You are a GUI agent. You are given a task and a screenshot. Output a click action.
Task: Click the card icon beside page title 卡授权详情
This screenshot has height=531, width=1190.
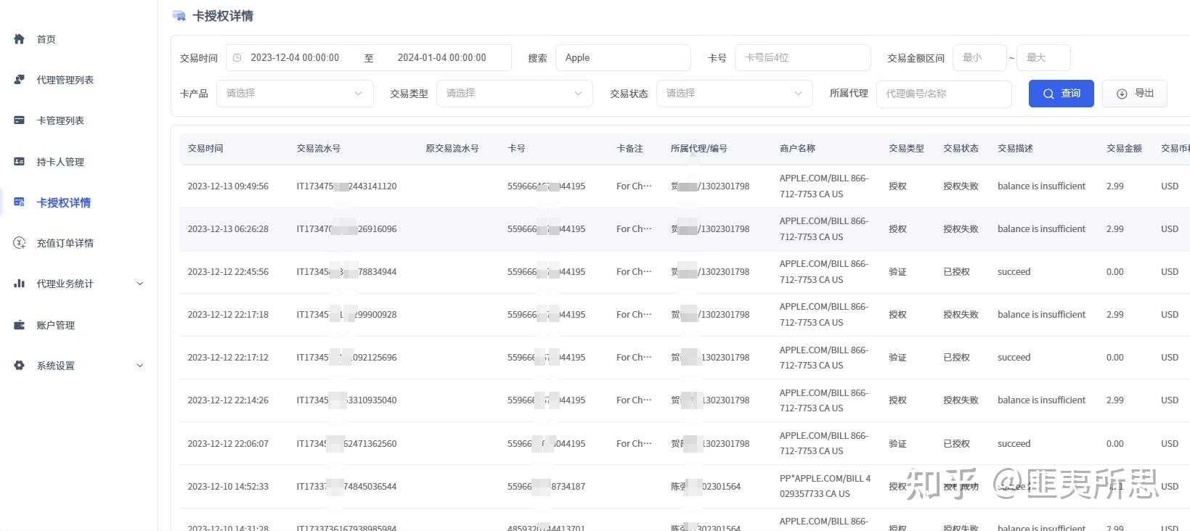(x=179, y=16)
